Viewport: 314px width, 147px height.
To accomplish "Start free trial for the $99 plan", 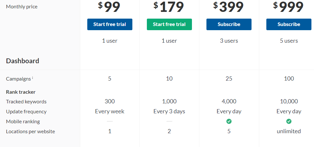I will tap(110, 24).
